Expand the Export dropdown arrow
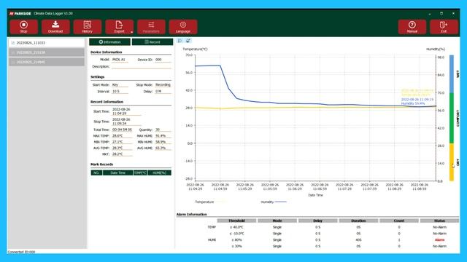The height and width of the screenshot is (262, 467). point(131,32)
